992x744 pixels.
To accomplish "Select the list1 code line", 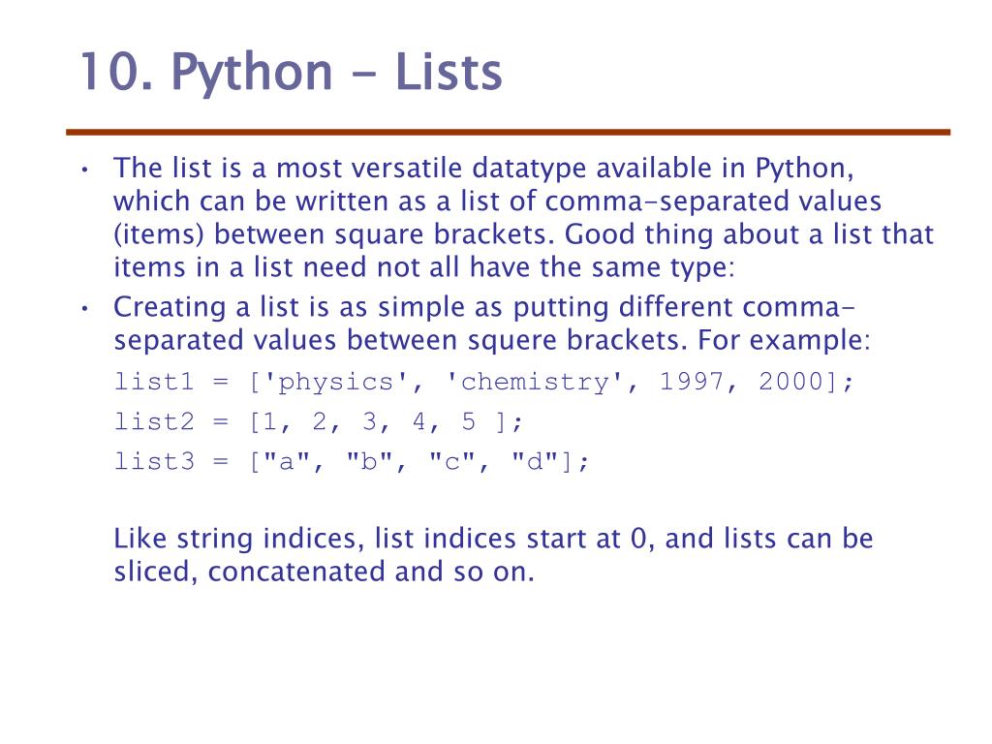I will pos(484,382).
